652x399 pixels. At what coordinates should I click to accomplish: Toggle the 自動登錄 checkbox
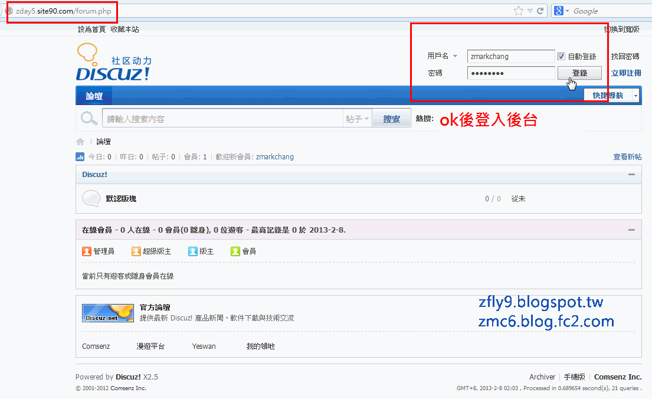[x=561, y=56]
